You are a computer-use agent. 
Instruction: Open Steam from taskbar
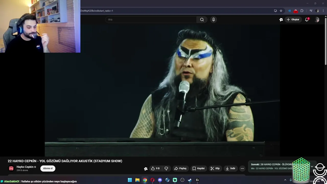(x=190, y=180)
